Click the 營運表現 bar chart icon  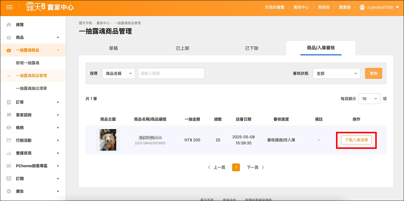9,153
